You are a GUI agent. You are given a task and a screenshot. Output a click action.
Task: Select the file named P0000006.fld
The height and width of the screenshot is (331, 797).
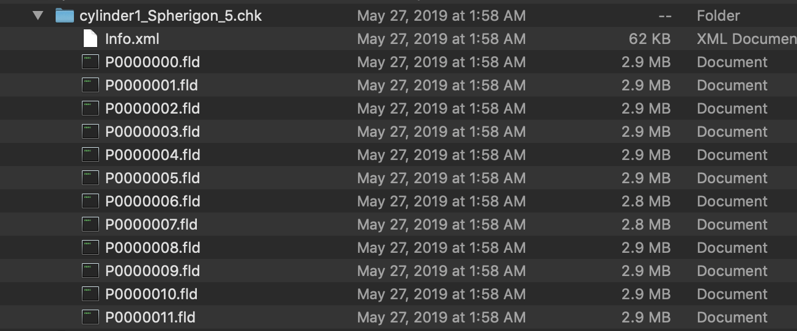pyautogui.click(x=152, y=202)
